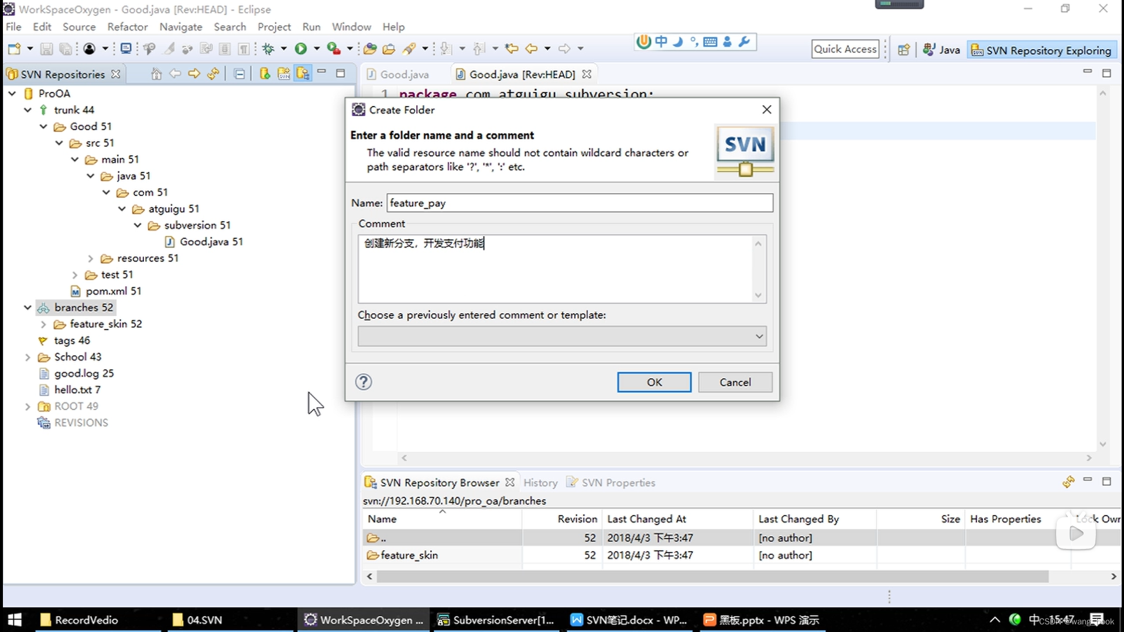The width and height of the screenshot is (1124, 632).
Task: Click the Go Into forward arrow in SVN Repositories
Action: point(194,74)
